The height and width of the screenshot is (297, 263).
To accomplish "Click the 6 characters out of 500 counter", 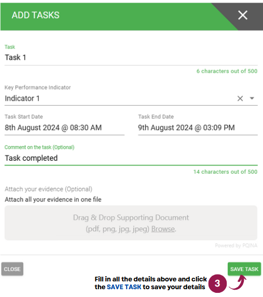I will 227,71.
